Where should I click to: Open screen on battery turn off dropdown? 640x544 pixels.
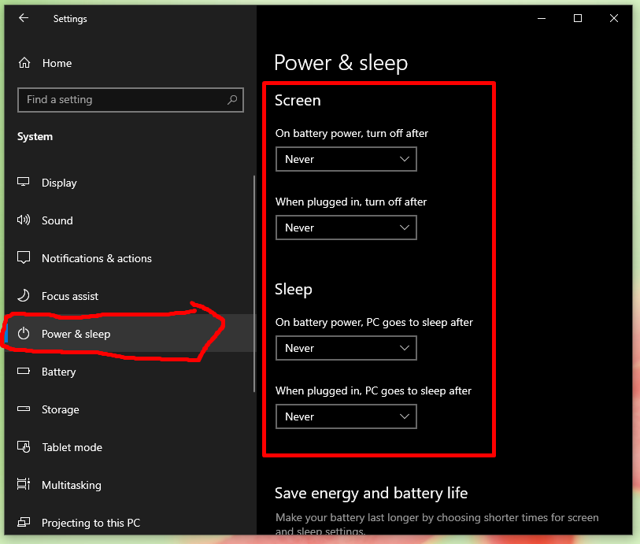(346, 159)
